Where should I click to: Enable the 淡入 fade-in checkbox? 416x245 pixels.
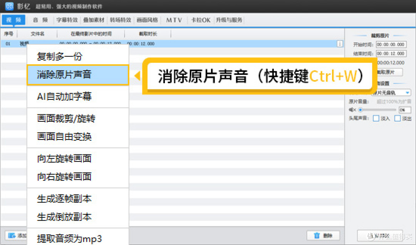pyautogui.click(x=376, y=118)
